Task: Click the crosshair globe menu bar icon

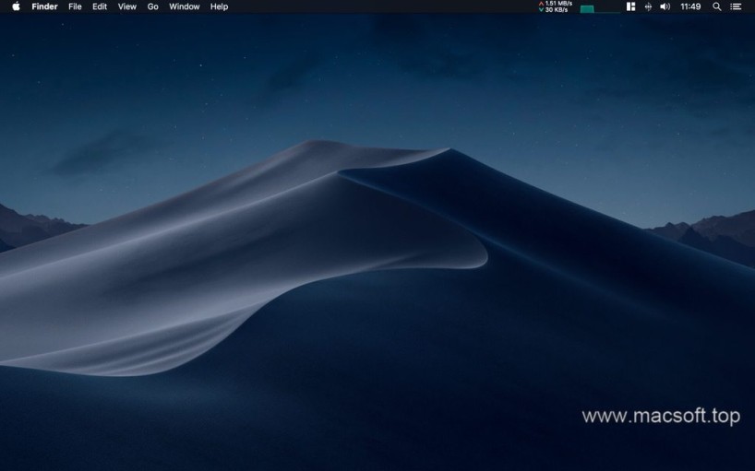Action: (648, 6)
